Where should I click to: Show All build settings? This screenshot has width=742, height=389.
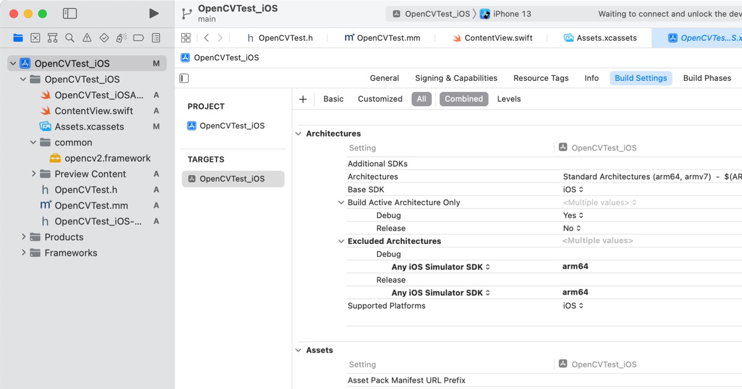coord(422,99)
